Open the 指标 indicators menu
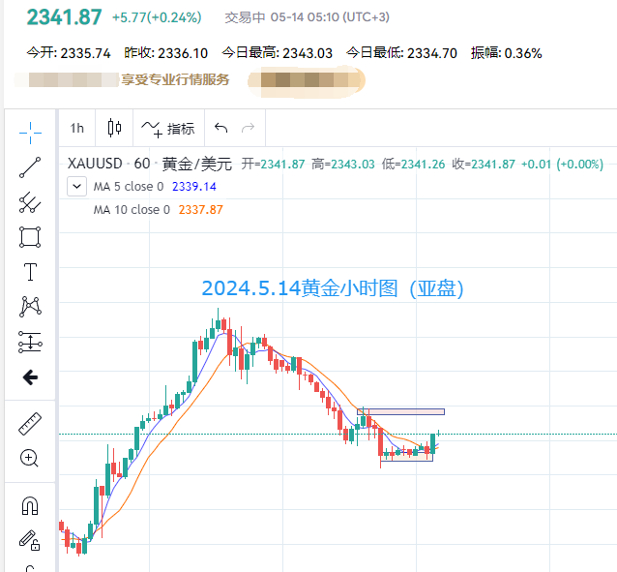The height and width of the screenshot is (572, 617). coord(167,128)
